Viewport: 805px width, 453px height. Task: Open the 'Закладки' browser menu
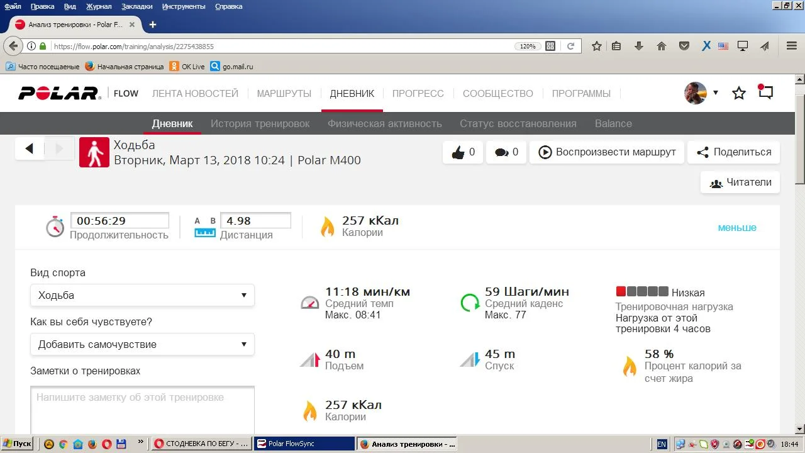pyautogui.click(x=136, y=6)
